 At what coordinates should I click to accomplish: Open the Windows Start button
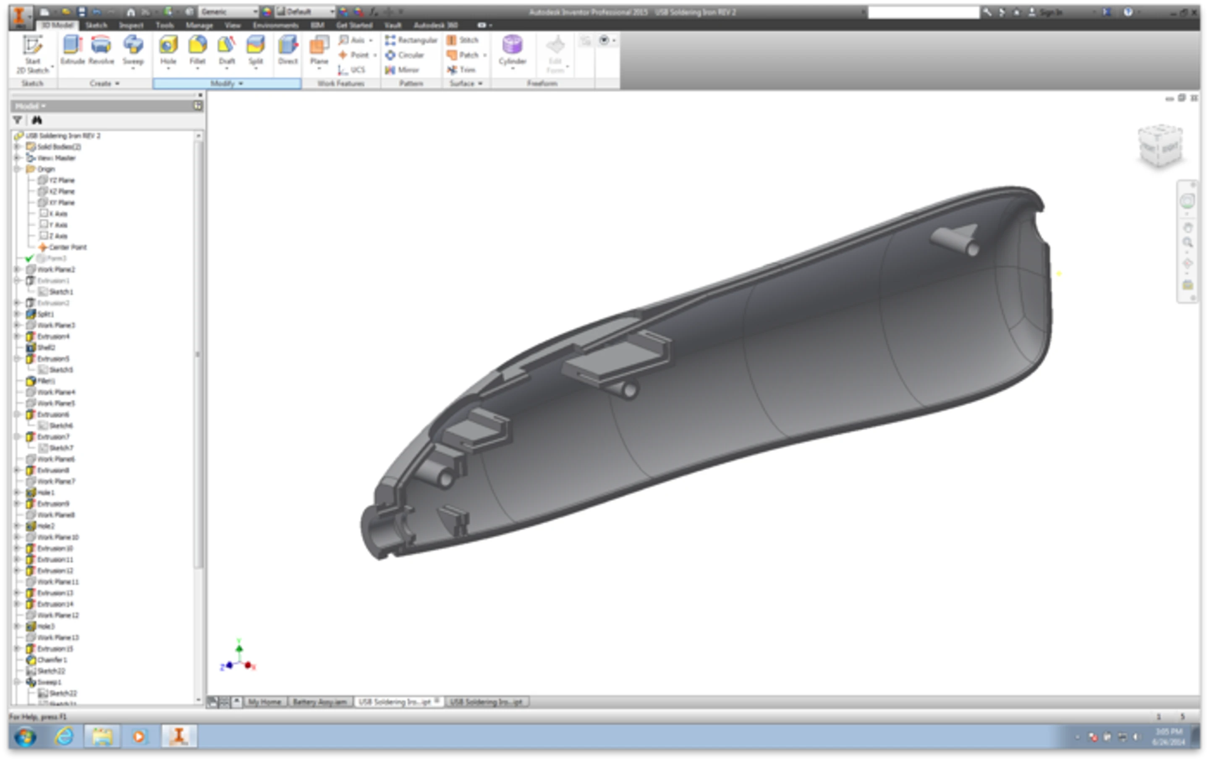[x=25, y=737]
